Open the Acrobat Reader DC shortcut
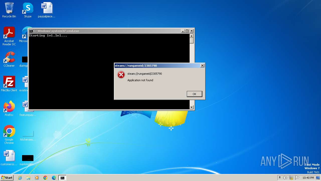The image size is (321, 181). [x=9, y=36]
